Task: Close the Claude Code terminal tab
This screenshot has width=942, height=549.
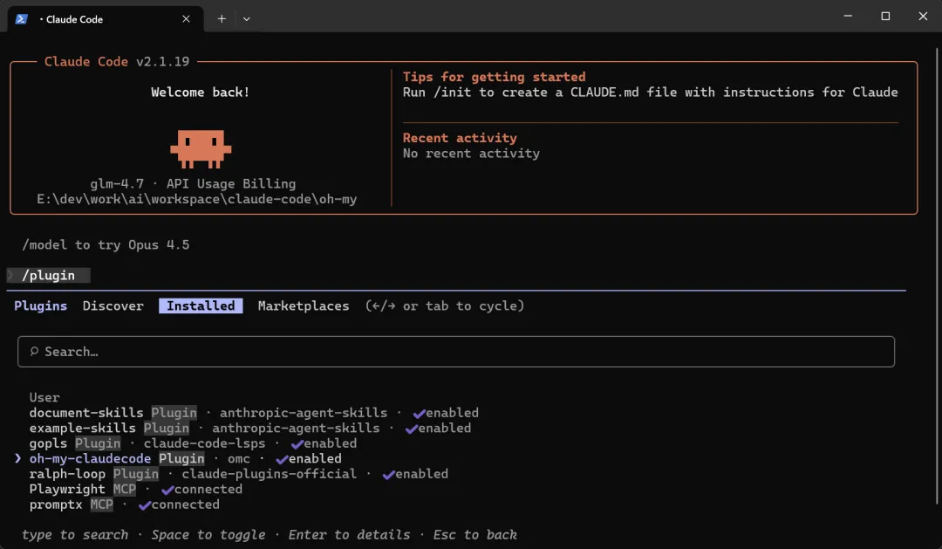Action: point(187,18)
